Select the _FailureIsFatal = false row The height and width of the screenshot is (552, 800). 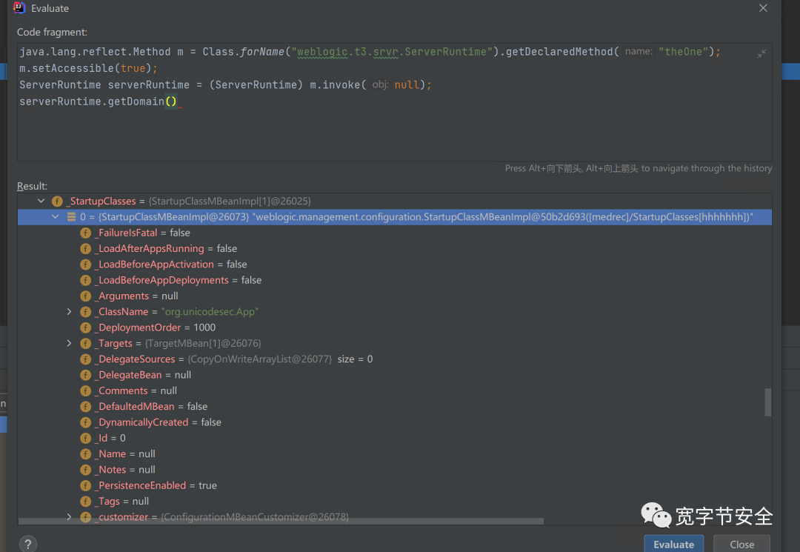click(x=394, y=233)
